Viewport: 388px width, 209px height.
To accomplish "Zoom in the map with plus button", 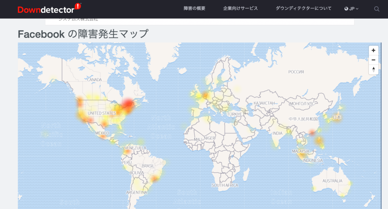I will click(374, 50).
